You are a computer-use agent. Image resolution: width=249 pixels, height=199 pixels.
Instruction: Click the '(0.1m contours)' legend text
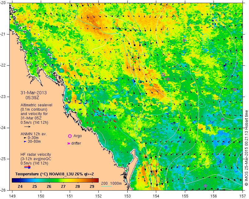(34, 109)
